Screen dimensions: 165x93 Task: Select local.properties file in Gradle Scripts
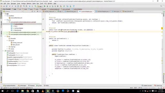coord(13,65)
